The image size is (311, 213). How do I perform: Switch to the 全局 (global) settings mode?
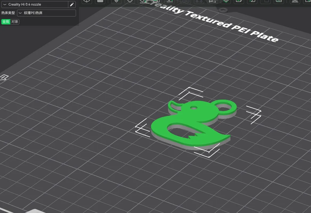point(6,22)
